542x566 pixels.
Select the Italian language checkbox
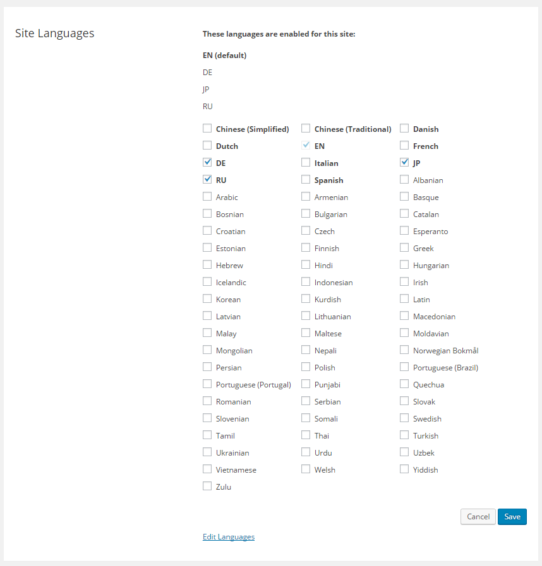coord(306,163)
